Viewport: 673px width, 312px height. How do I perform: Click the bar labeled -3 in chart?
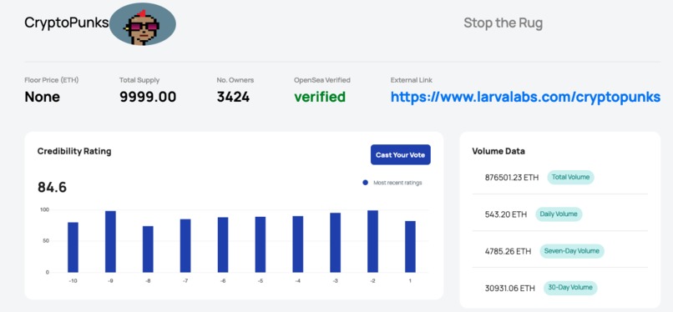335,243
